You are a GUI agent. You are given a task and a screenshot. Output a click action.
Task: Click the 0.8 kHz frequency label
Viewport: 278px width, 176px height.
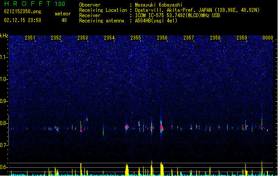(x=4, y=123)
